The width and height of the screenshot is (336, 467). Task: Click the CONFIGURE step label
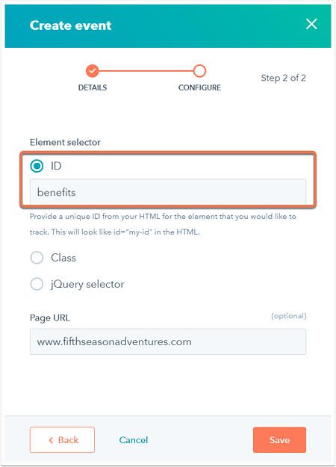[x=199, y=87]
